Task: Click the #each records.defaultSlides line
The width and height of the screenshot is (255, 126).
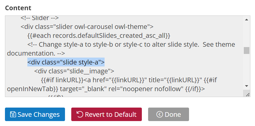Action: click(99, 36)
